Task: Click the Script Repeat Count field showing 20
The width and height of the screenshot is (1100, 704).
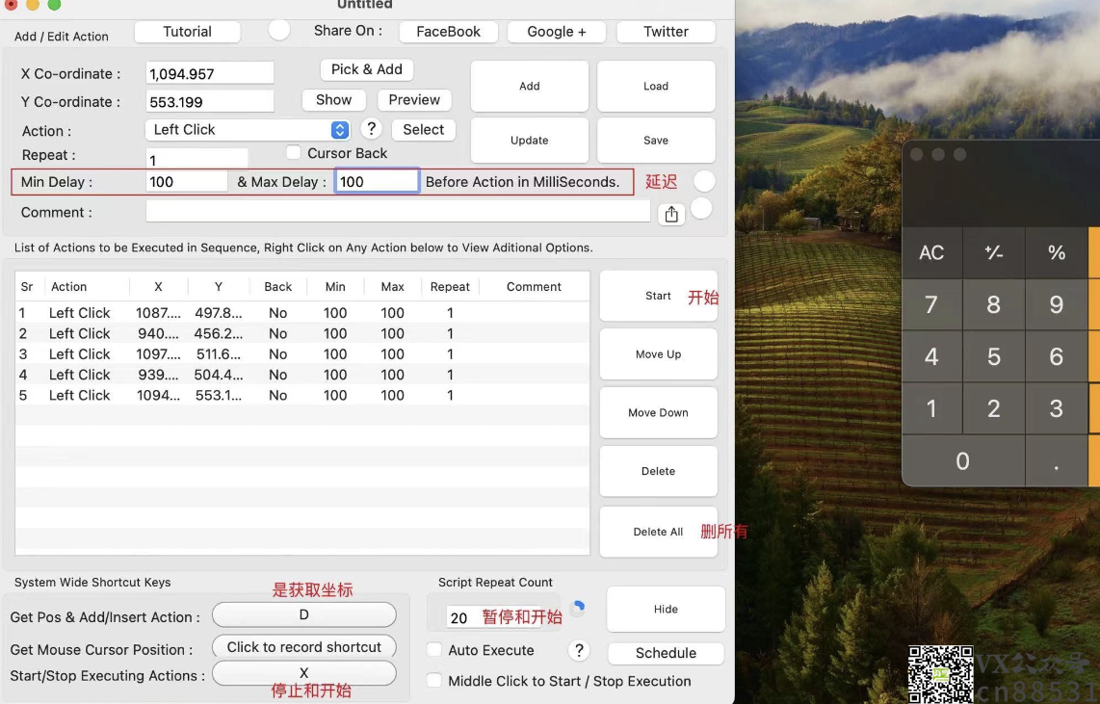Action: point(493,617)
